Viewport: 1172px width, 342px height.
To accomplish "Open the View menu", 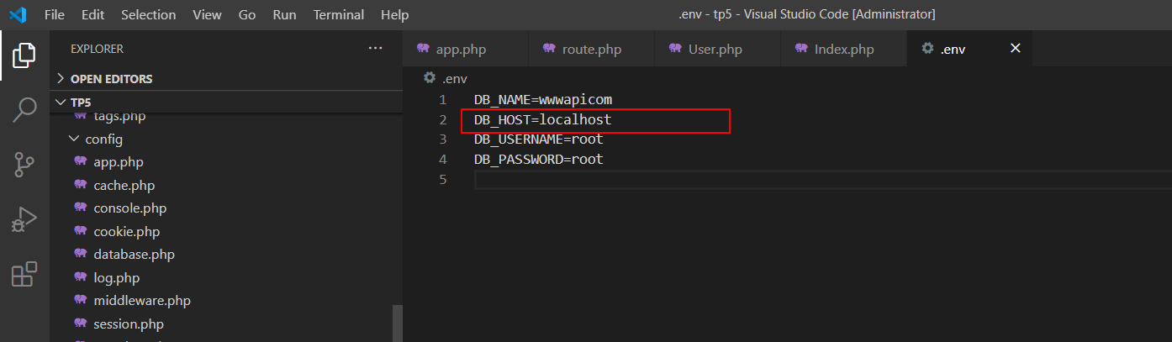I will [207, 14].
